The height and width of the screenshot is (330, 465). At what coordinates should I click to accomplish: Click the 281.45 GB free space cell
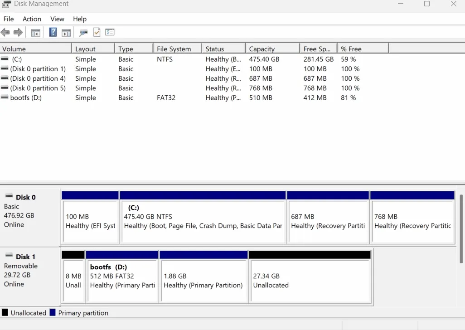pos(319,59)
